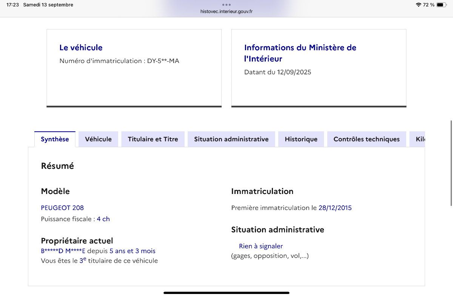The width and height of the screenshot is (453, 297).
Task: Click the 'Propriétaire actuel' heading
Action: 77,241
